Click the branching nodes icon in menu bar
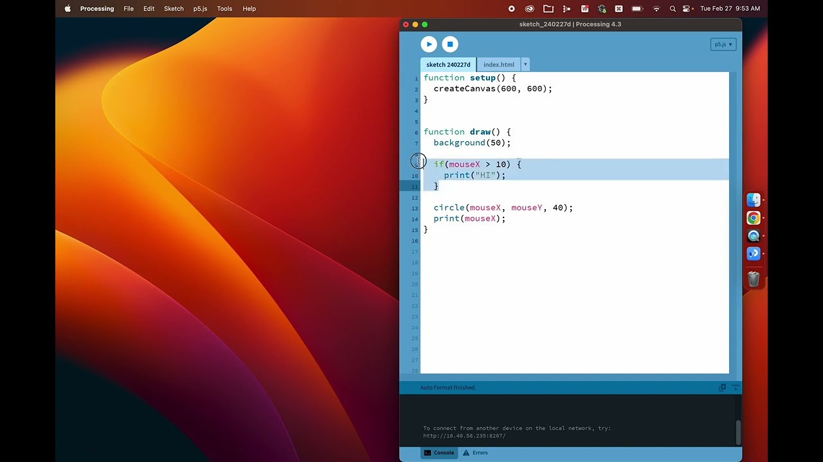The height and width of the screenshot is (462, 823). (x=566, y=8)
